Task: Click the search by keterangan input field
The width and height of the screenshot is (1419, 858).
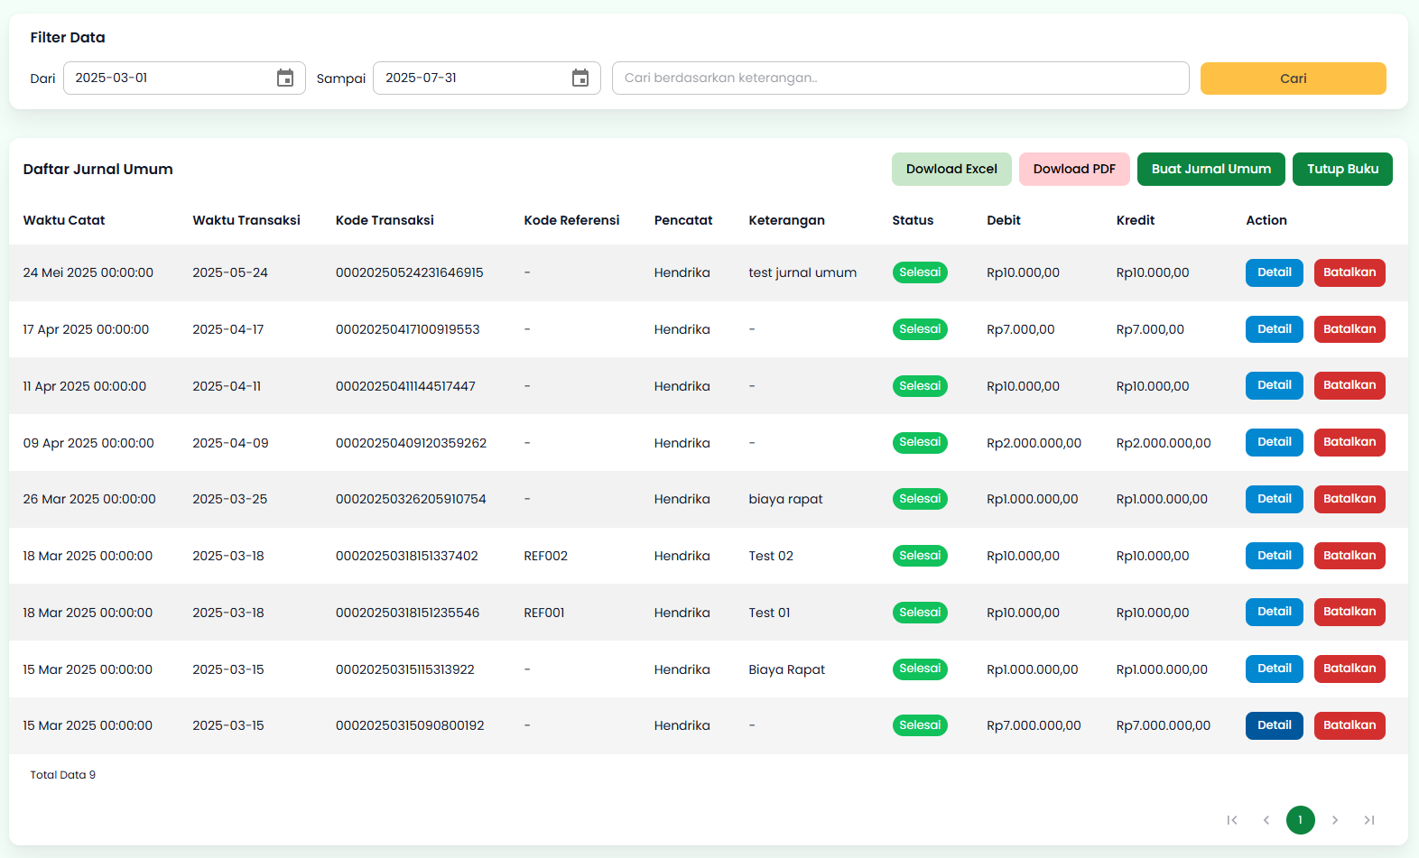Action: coord(900,78)
